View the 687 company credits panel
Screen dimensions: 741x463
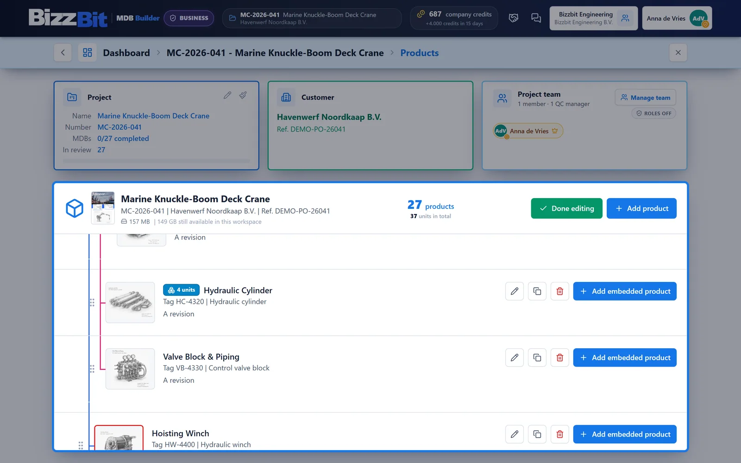(454, 18)
